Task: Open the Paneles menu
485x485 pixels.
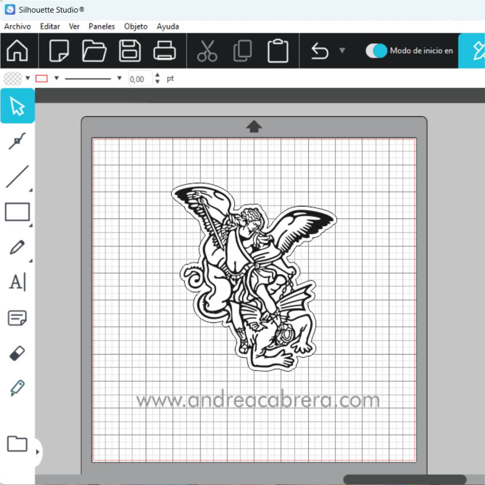Action: point(102,27)
